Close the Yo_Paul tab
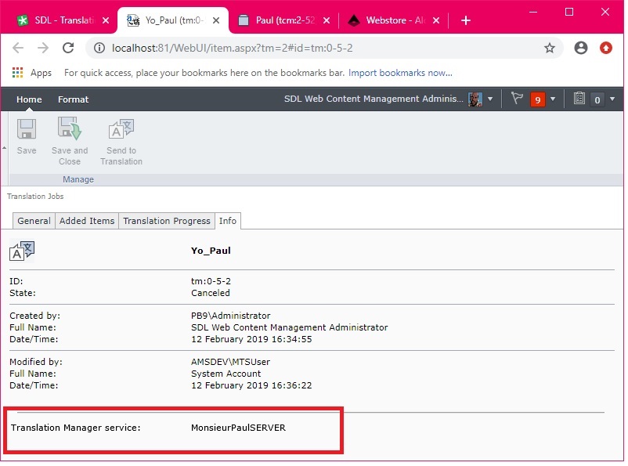This screenshot has height=466, width=628. click(216, 20)
